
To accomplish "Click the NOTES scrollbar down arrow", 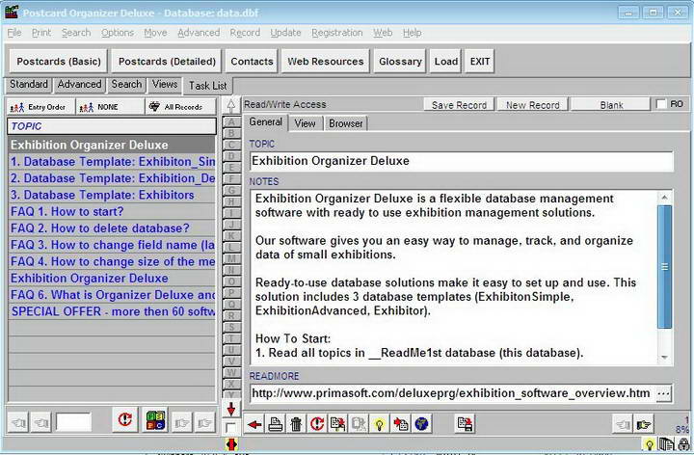I will [x=664, y=358].
